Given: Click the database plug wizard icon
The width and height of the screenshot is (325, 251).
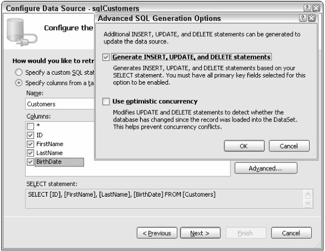Looking at the screenshot, I should [x=21, y=32].
